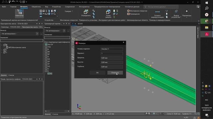Open the filter dropdown in 3D drawing panel
The image size is (213, 119).
coord(64,31)
